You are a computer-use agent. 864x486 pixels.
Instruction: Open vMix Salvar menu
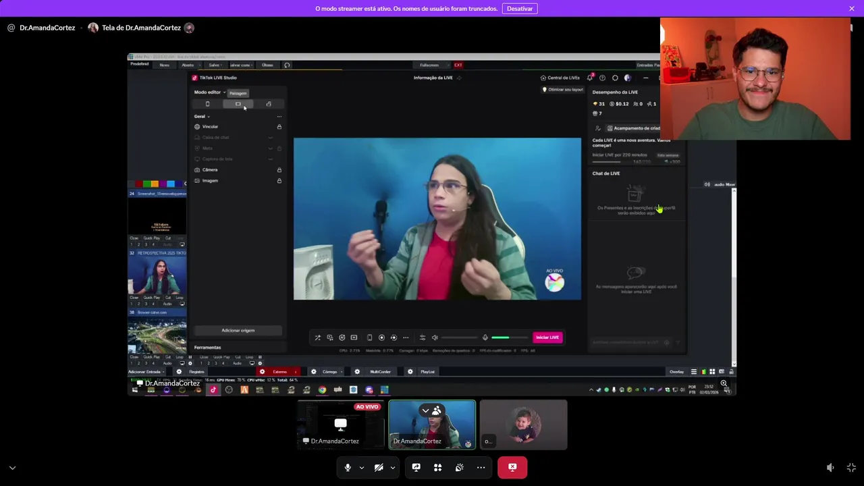214,65
